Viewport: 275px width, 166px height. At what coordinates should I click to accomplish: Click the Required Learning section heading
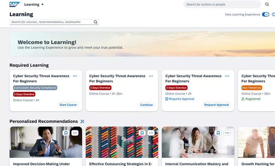[29, 65]
